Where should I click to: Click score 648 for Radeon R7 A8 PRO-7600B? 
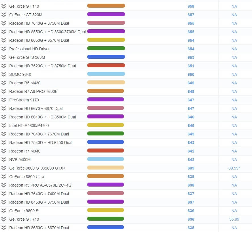click(x=191, y=91)
